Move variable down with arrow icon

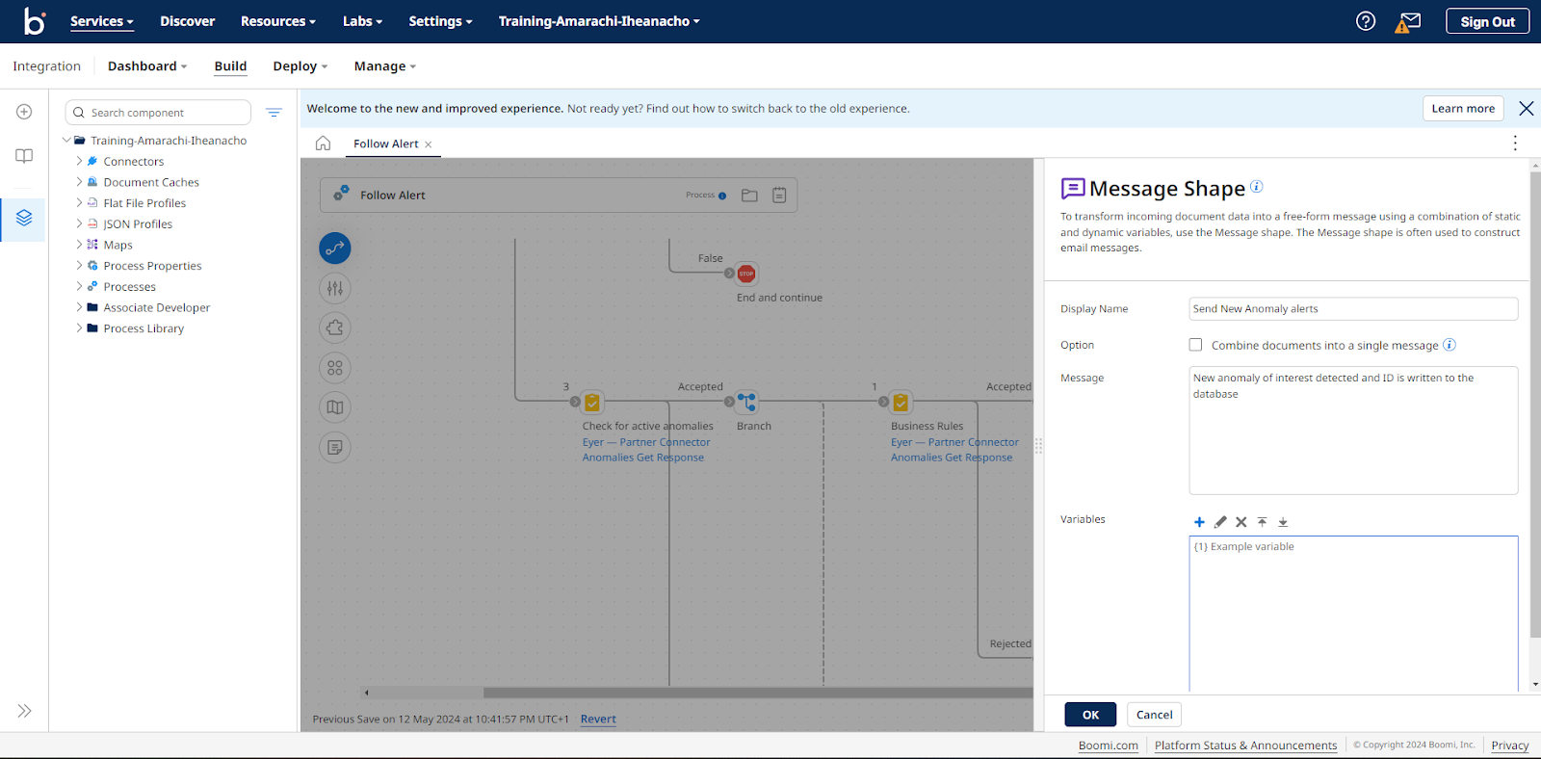pos(1283,522)
